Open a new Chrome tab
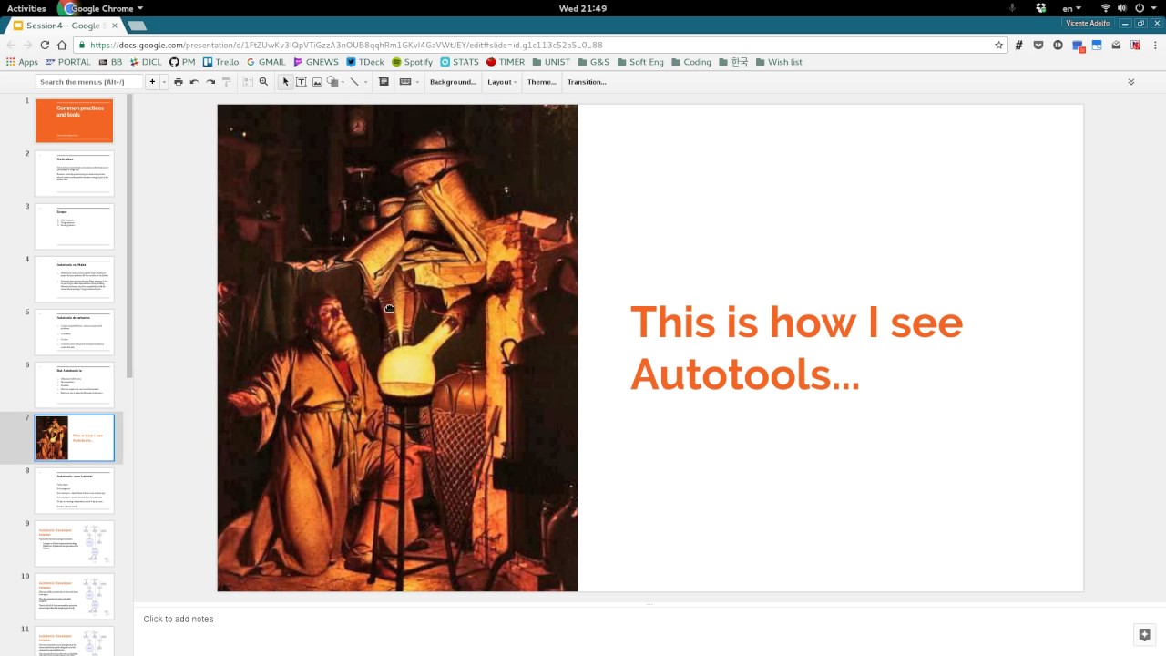 (137, 26)
